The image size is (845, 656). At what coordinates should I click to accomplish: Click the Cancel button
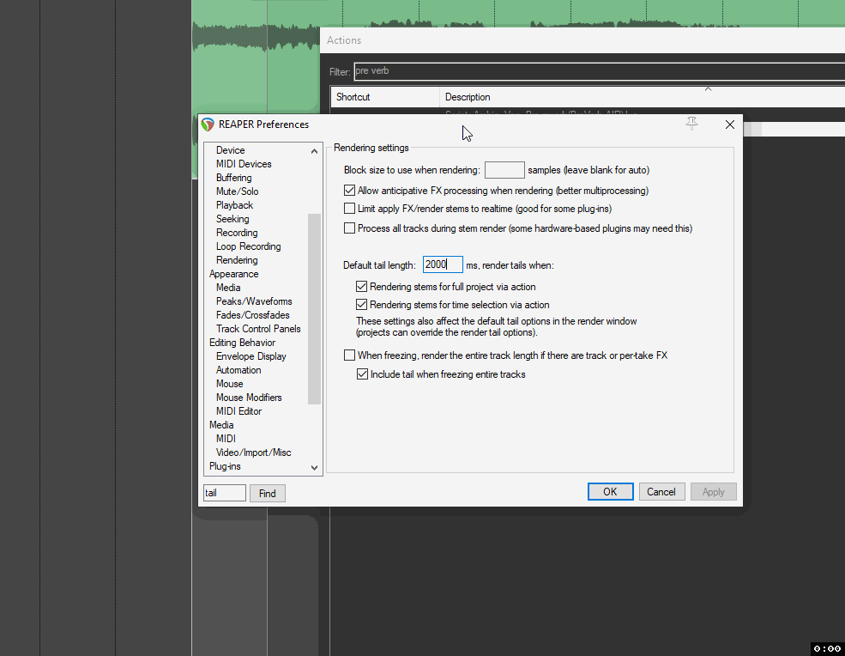click(x=661, y=491)
